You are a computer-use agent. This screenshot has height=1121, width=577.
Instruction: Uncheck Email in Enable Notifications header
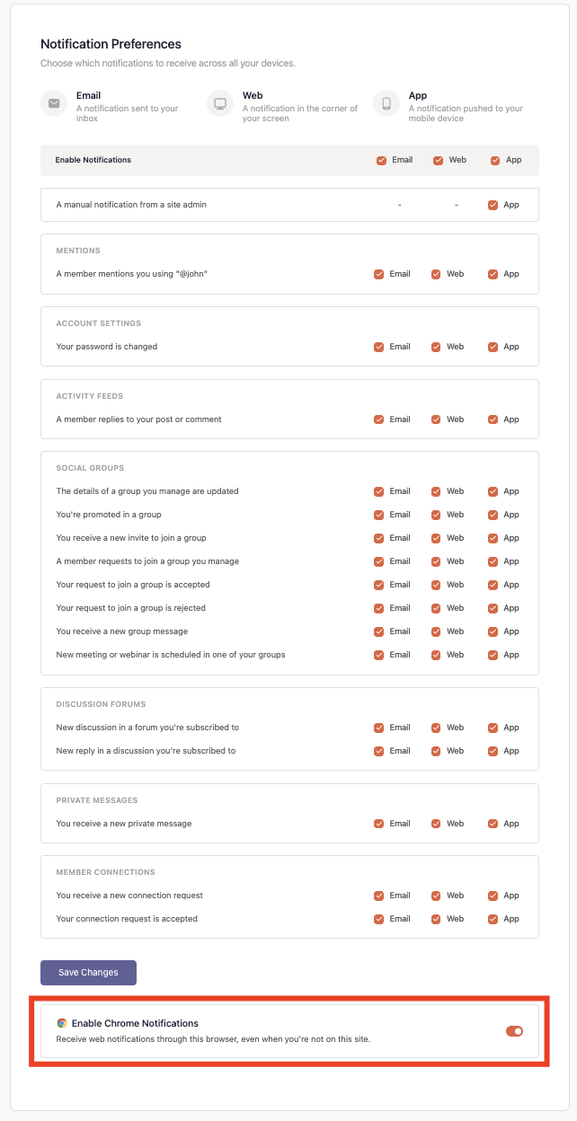(x=382, y=161)
